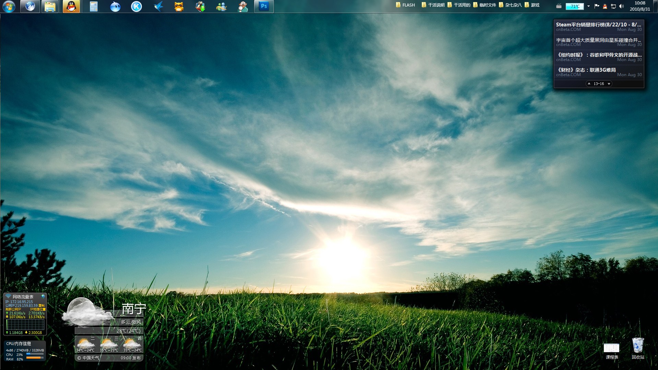This screenshot has height=370, width=658.
Task: Click the 南宁 city name in weather gadget
Action: pos(134,309)
